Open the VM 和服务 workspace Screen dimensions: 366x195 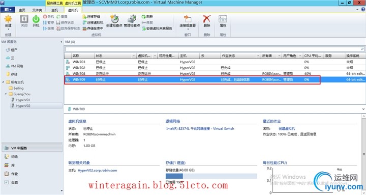coord(32,148)
